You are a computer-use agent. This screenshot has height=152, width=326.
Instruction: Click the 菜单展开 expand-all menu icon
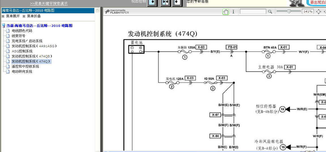3,16
